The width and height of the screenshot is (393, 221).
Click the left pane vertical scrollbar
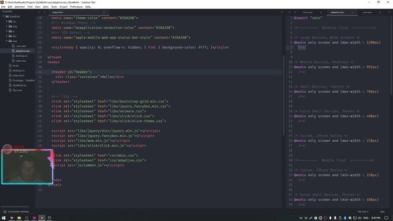coord(284,95)
